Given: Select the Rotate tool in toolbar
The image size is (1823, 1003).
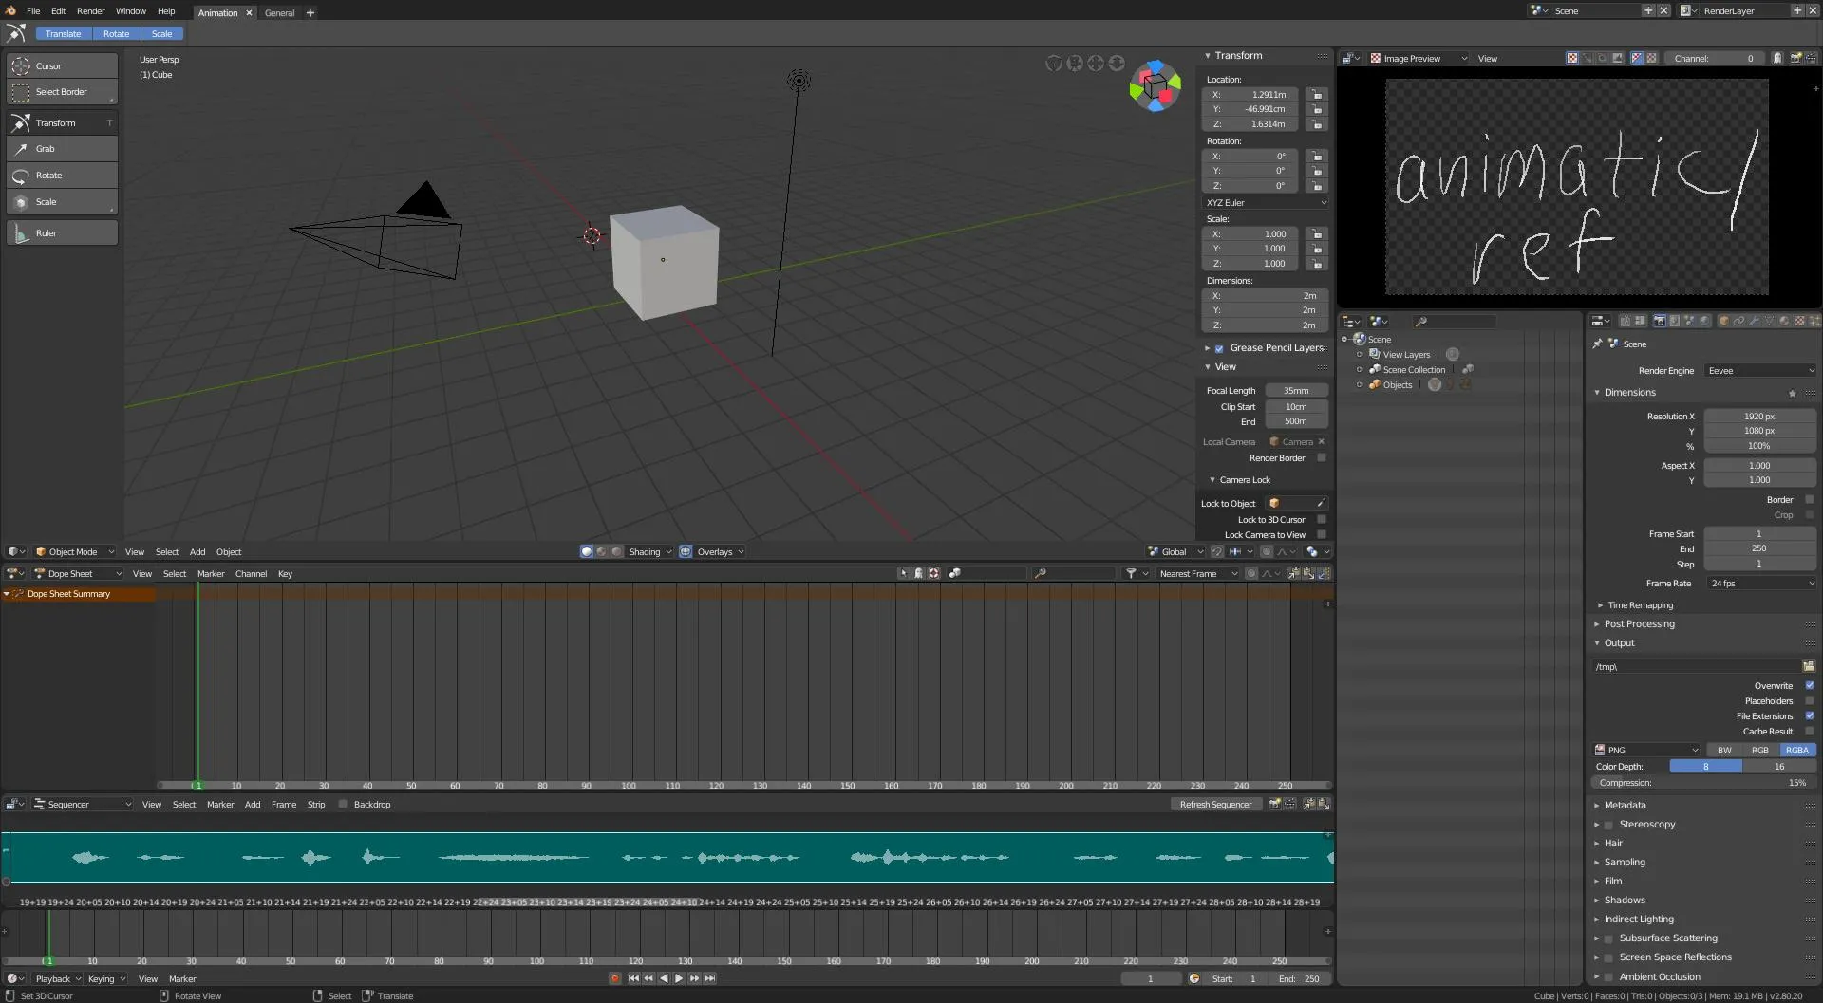Looking at the screenshot, I should pyautogui.click(x=62, y=176).
